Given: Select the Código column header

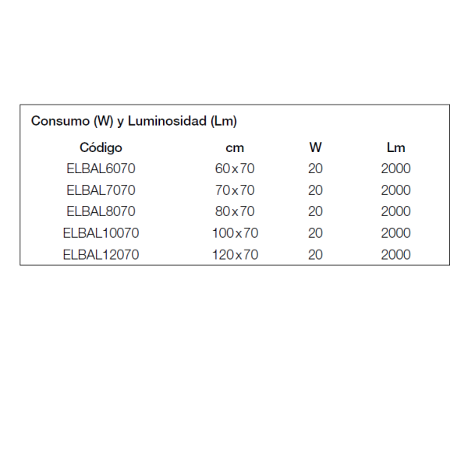Looking at the screenshot, I should 101,148.
